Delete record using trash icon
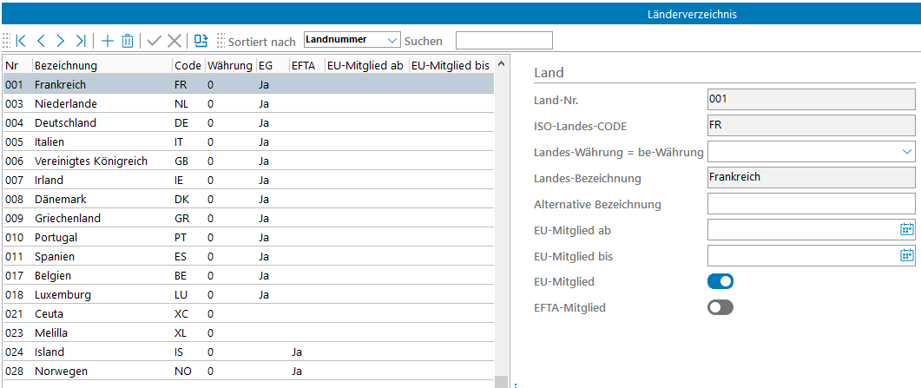921x388 pixels. click(x=128, y=41)
